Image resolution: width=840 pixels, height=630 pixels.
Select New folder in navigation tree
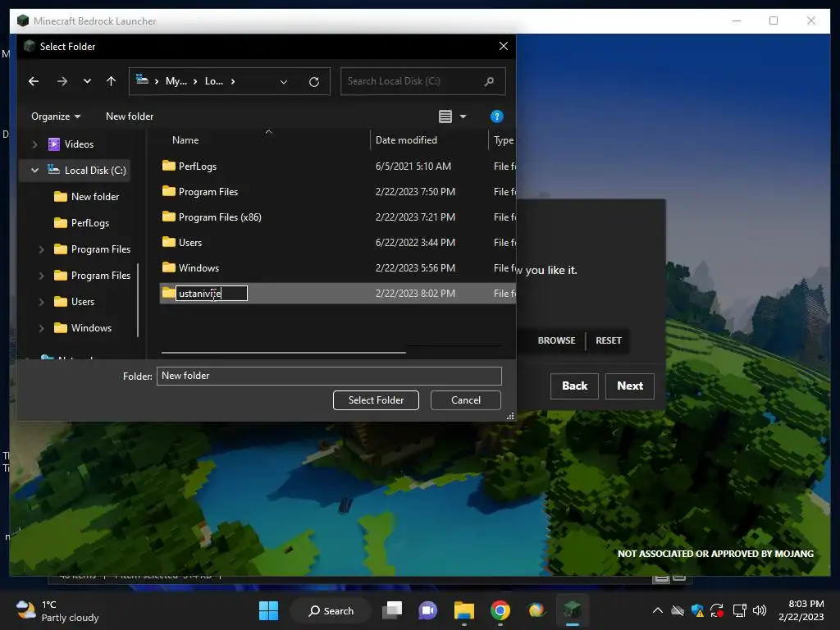click(87, 197)
